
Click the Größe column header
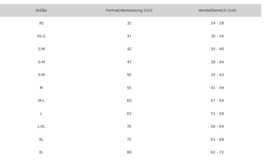41,11
